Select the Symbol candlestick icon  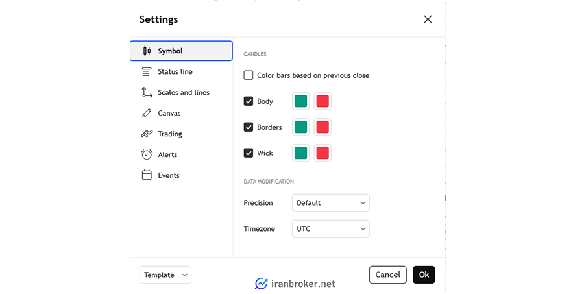click(147, 51)
